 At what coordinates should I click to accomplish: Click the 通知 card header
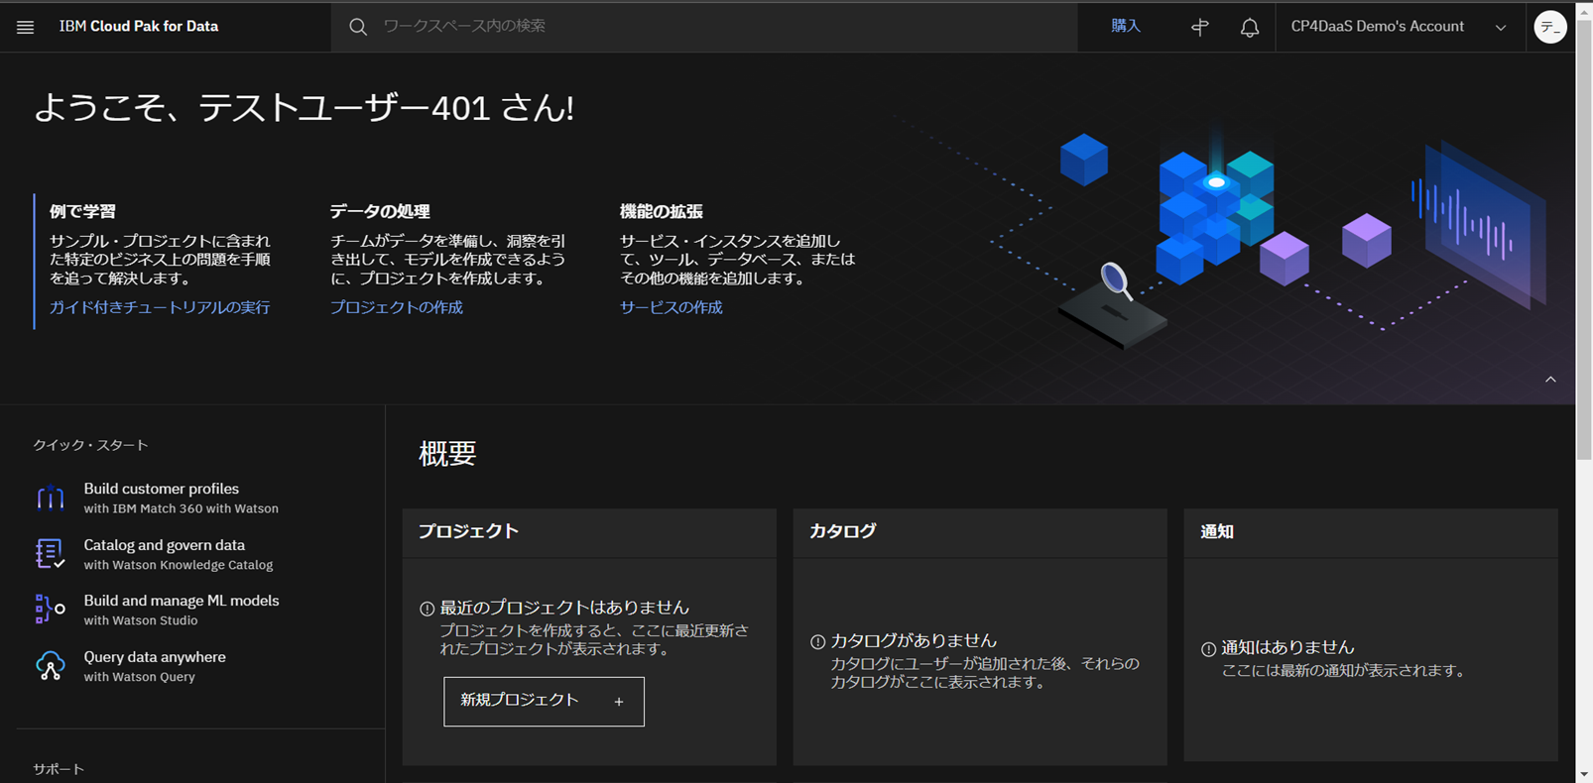pos(1371,532)
